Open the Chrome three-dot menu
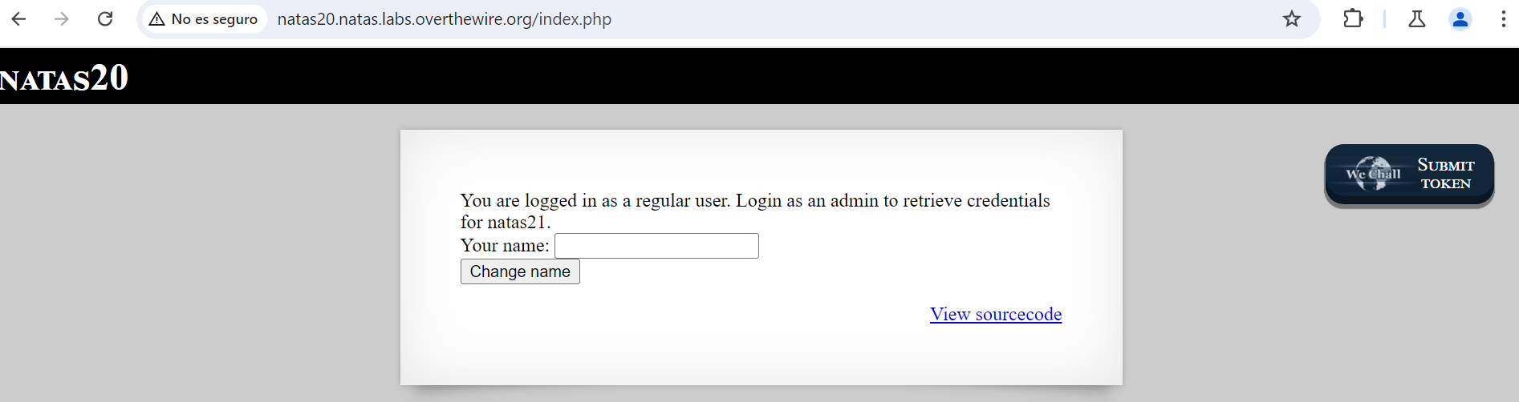The image size is (1519, 402). [x=1503, y=19]
